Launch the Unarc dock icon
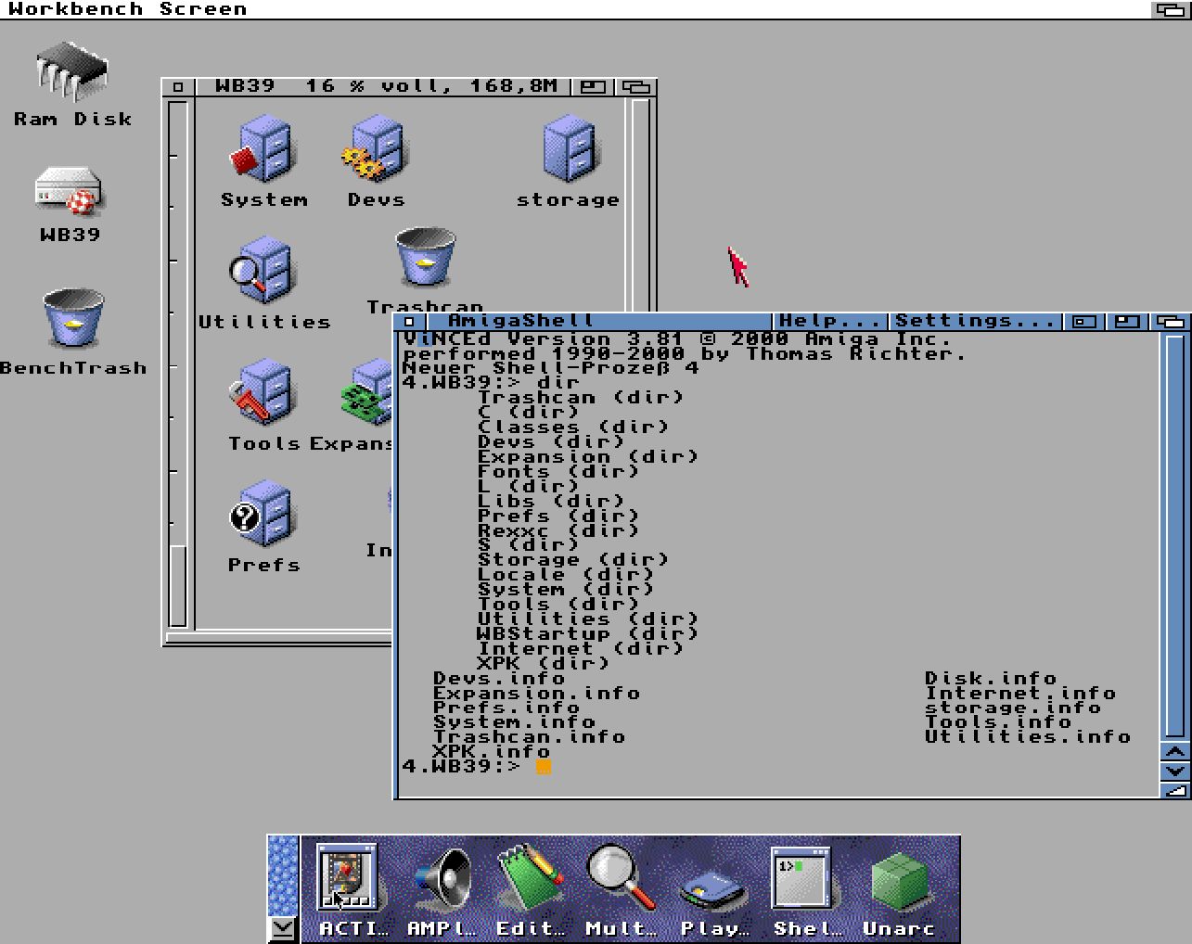 [899, 884]
